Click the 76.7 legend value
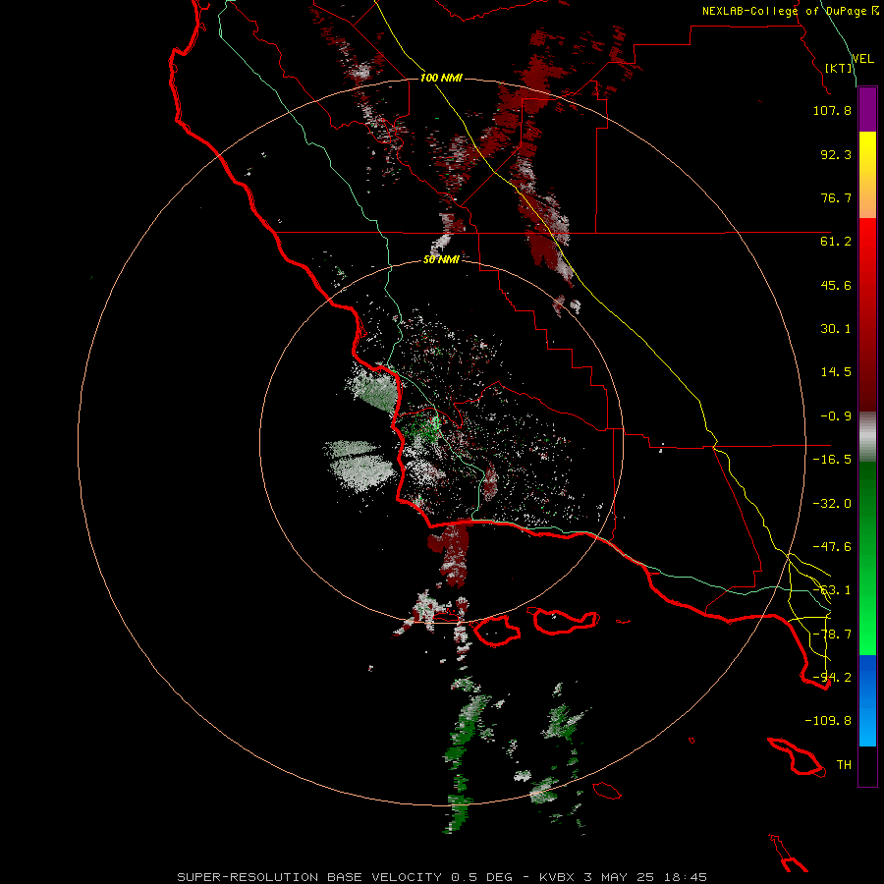884x884 pixels. click(x=836, y=197)
